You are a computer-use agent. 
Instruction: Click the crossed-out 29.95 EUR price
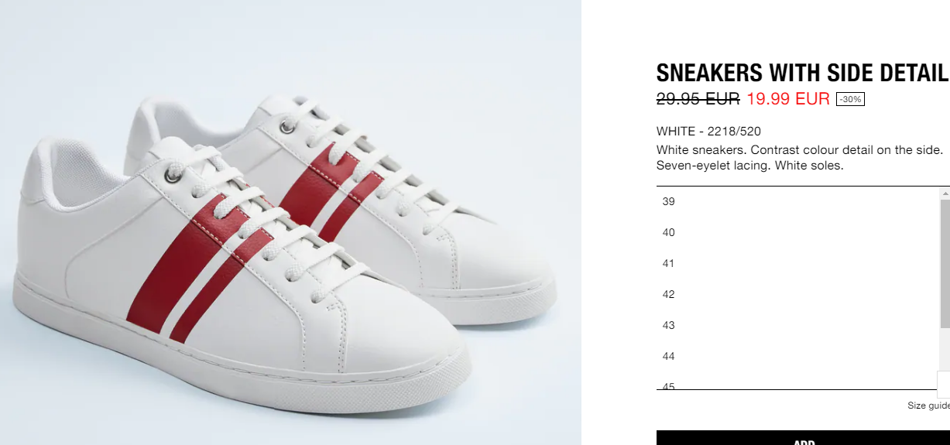pos(698,99)
